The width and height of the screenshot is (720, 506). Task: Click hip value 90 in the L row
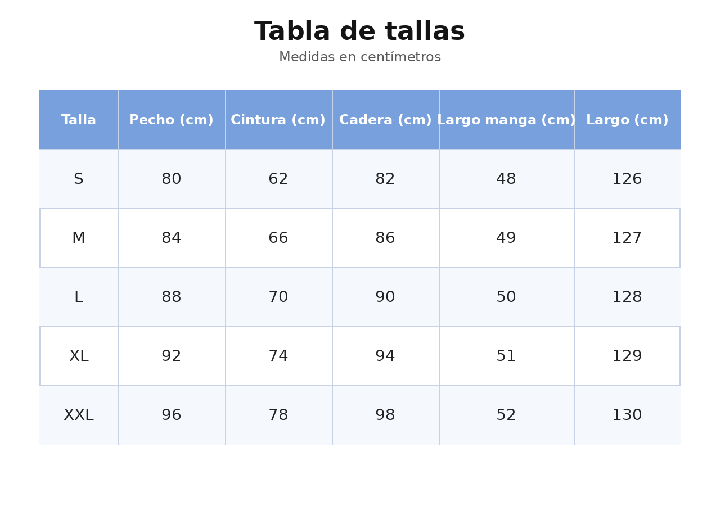point(385,297)
